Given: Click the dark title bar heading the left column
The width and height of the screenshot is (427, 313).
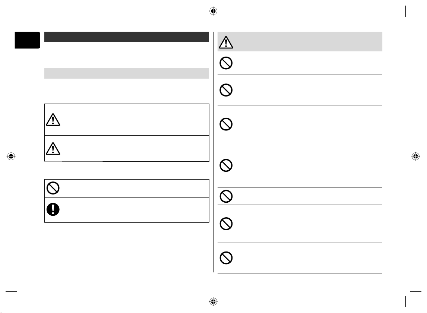Looking at the screenshot, I should (x=127, y=37).
